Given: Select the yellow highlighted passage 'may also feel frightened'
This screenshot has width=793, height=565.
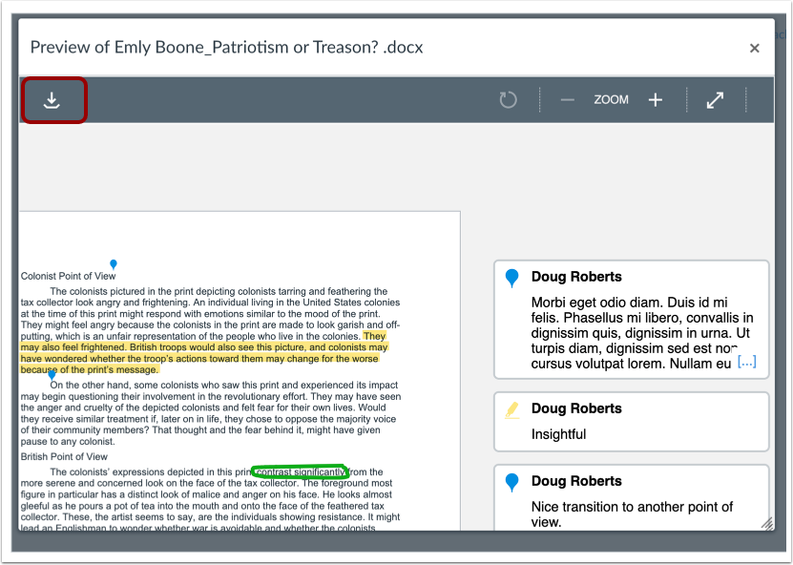Looking at the screenshot, I should (204, 353).
